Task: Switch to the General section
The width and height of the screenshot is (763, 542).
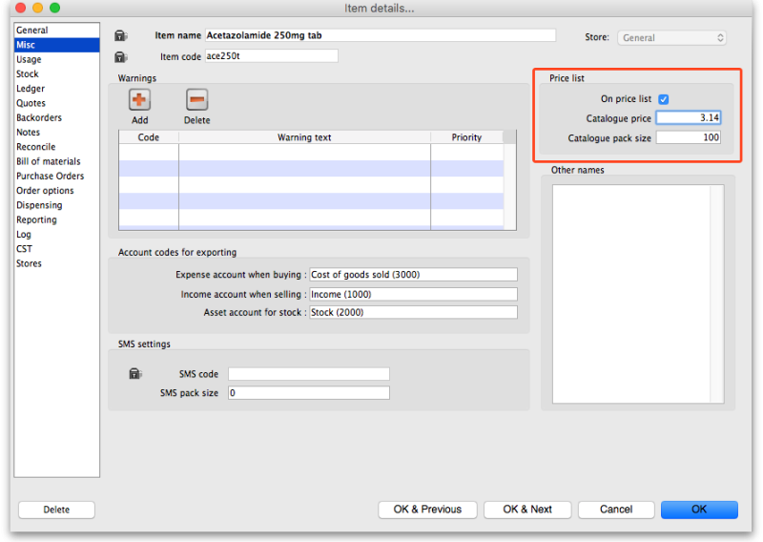Action: coord(32,31)
